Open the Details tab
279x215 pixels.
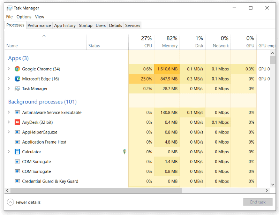tap(115, 25)
